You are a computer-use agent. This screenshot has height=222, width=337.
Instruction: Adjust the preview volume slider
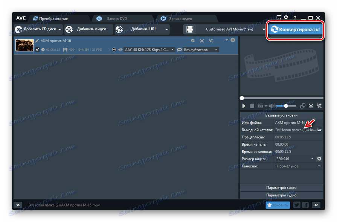tap(286, 106)
